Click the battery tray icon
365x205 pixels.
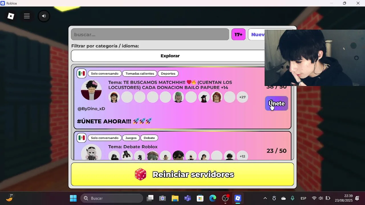point(328,198)
